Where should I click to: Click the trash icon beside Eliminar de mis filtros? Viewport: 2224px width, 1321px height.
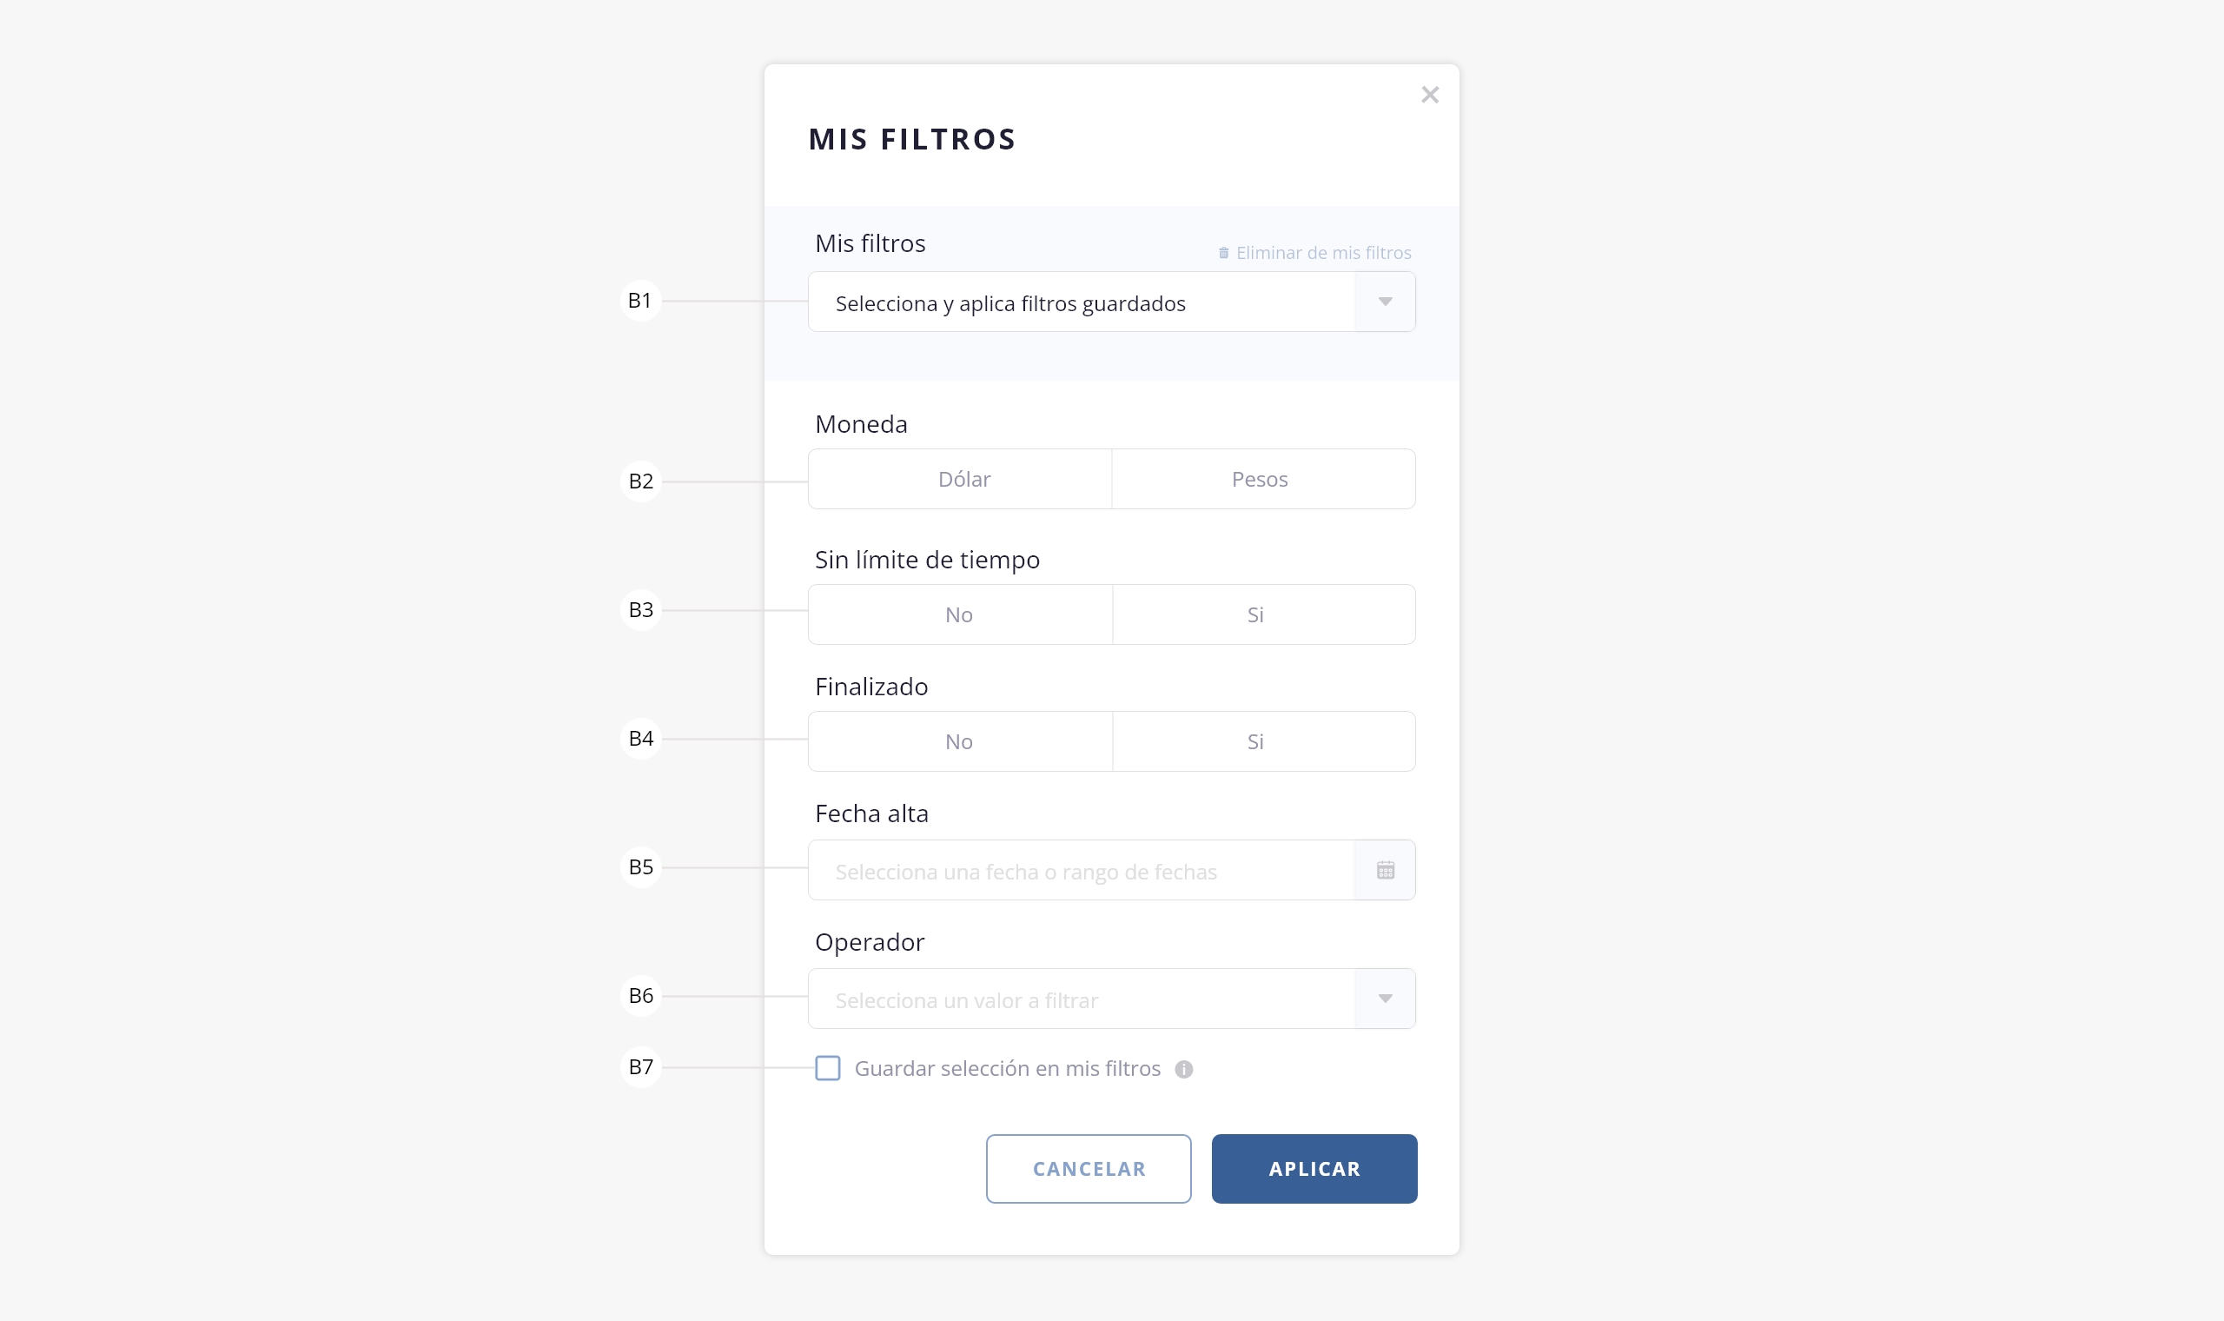click(1223, 253)
